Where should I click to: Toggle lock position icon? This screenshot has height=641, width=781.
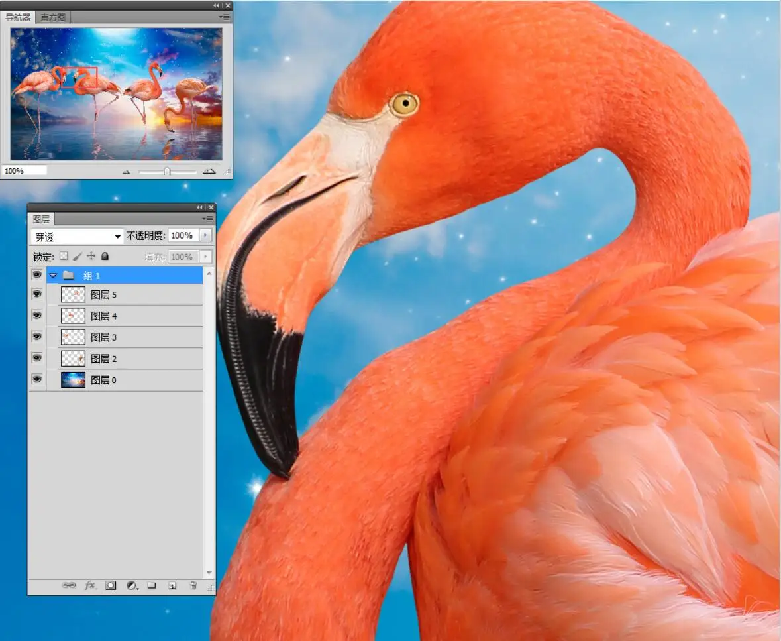(x=91, y=256)
